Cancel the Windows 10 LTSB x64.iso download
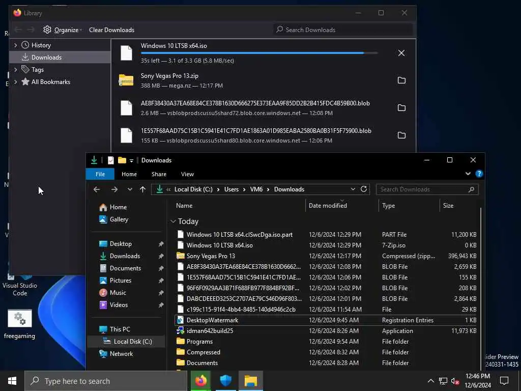The width and height of the screenshot is (521, 391). click(x=401, y=53)
